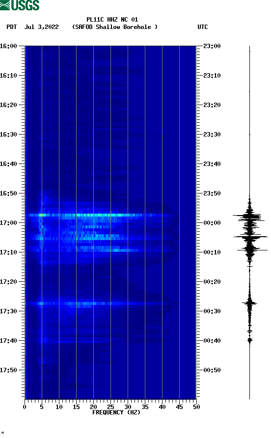Click the 16:40 PDT time label
The image size is (271, 438).
(8, 164)
